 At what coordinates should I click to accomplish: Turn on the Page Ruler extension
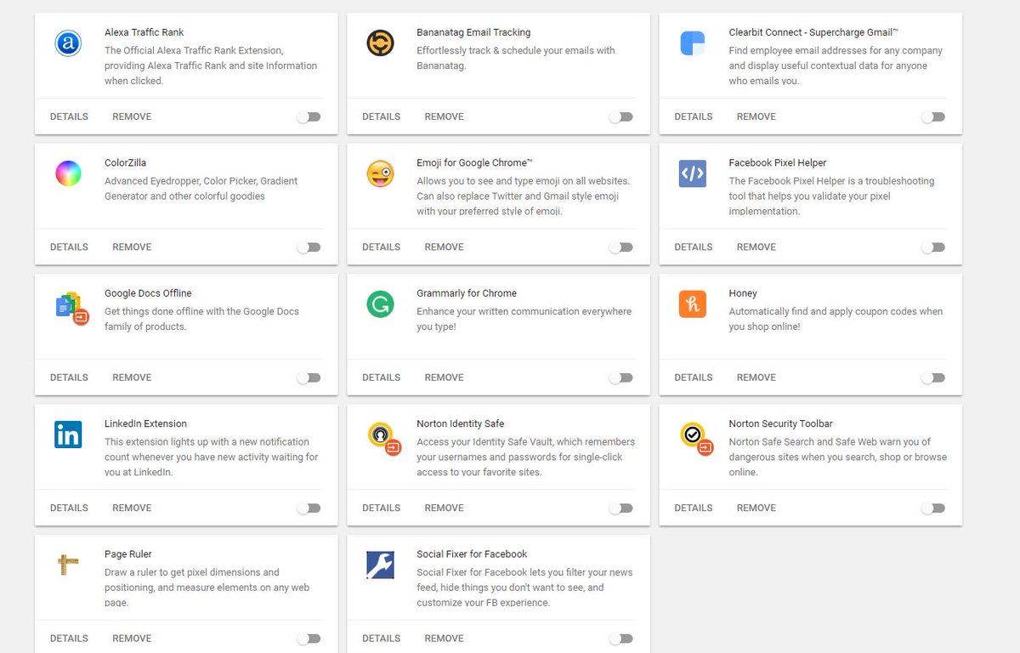click(x=309, y=639)
